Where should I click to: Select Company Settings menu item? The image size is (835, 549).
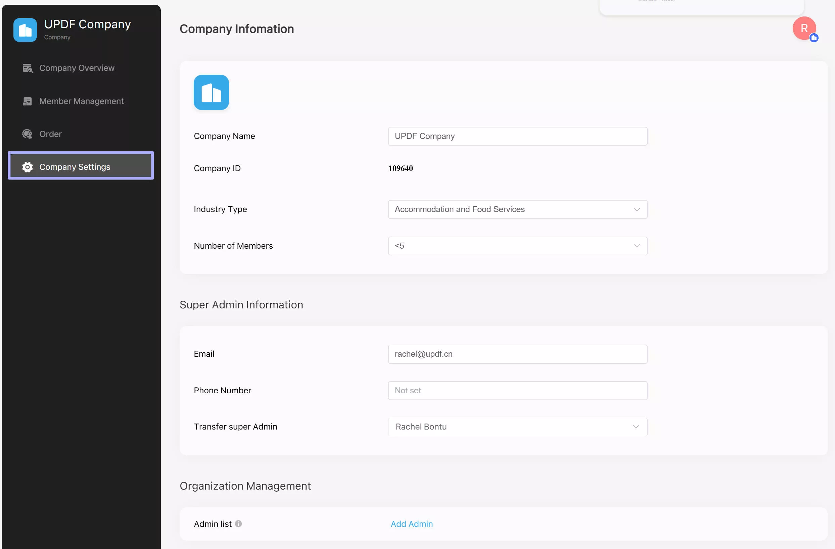tap(81, 165)
